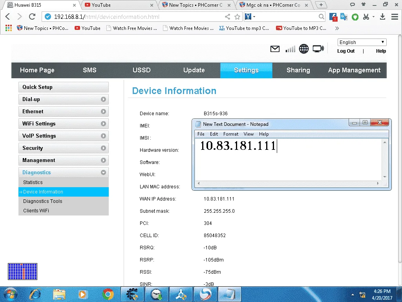The image size is (402, 302).
Task: Click the router SMS envelope icon
Action: pyautogui.click(x=275, y=48)
